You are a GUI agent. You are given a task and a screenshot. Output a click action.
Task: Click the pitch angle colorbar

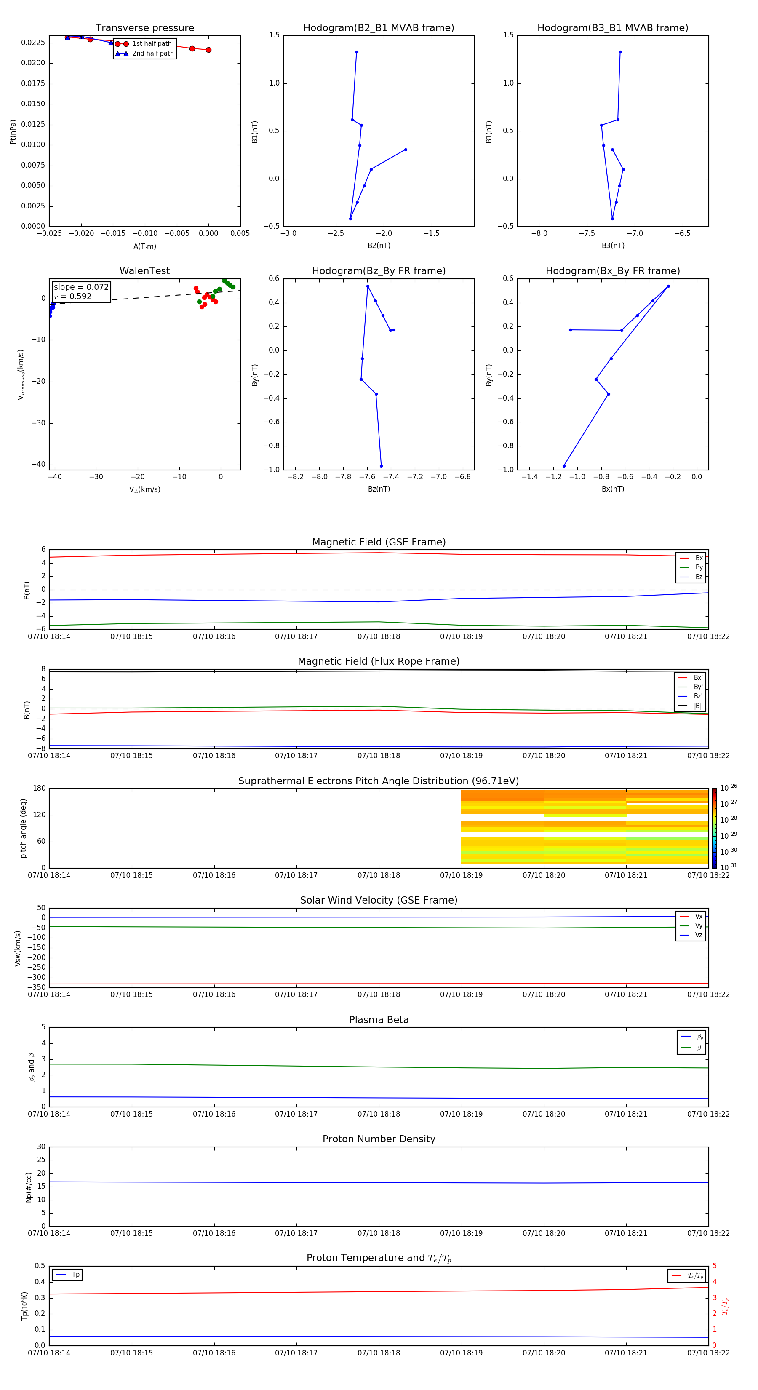(714, 828)
